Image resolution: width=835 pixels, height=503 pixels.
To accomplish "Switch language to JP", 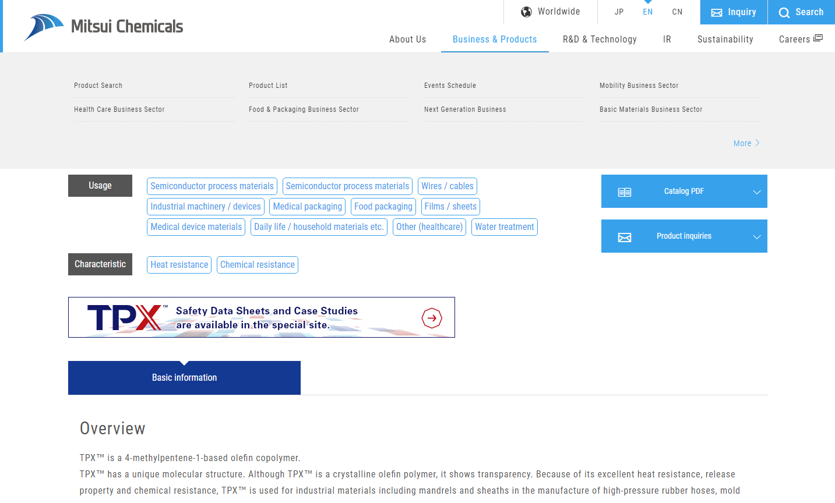I will click(x=619, y=12).
